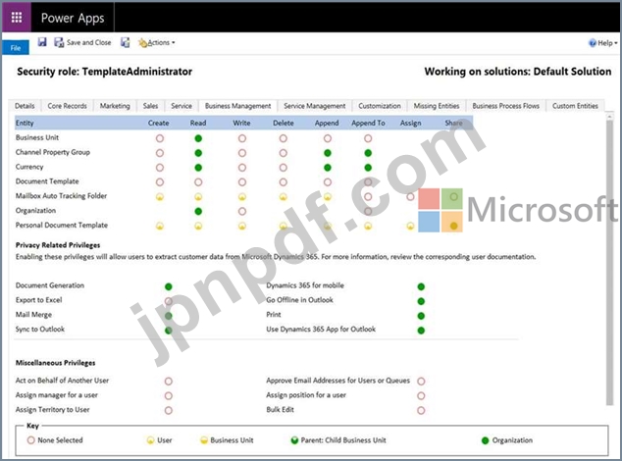Click the Save and Close icon
This screenshot has height=461, width=622.
tap(59, 42)
